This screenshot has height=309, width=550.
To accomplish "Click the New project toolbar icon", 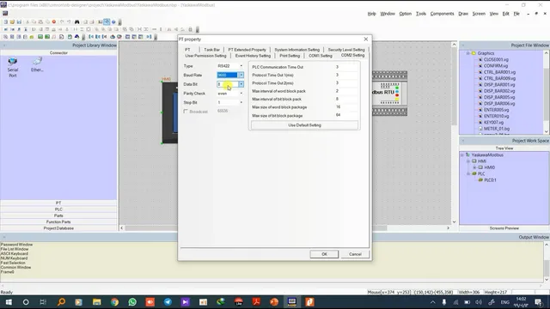I will click(6, 21).
